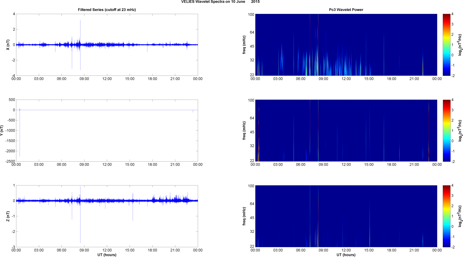The width and height of the screenshot is (463, 257).
Task: Click the '09:00' tick under the bottom spectrogram
Action: click(x=323, y=250)
